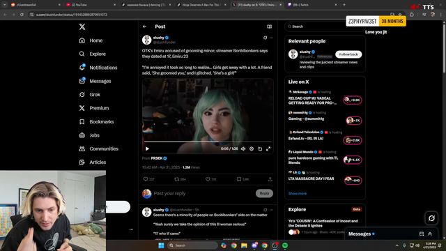Switch to Twitch browser tab
Viewport: 446px width, 251px height.
(312, 5)
